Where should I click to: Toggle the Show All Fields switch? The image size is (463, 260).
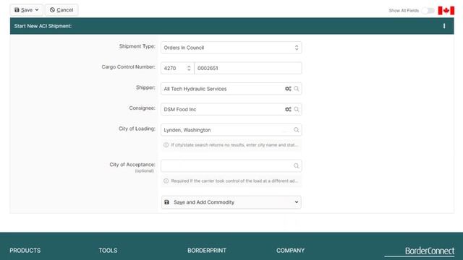428,11
